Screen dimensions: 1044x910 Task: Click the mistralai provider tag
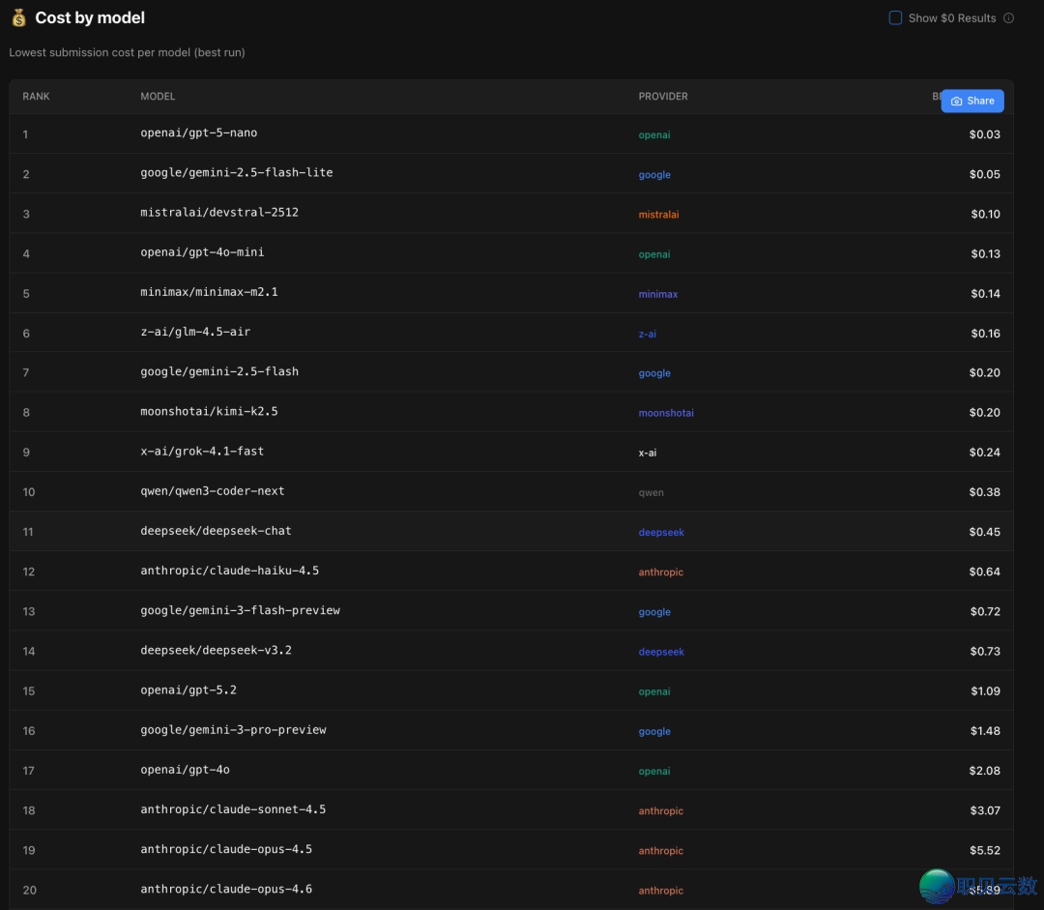click(x=658, y=215)
